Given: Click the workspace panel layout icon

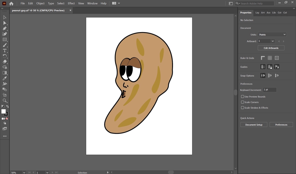Looking at the screenshot, I should [231, 3].
